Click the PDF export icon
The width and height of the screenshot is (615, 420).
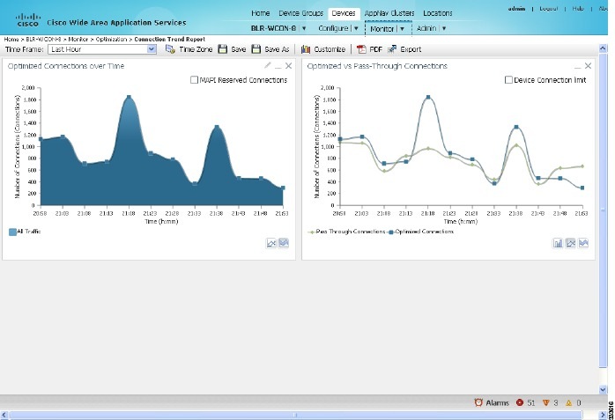click(361, 49)
